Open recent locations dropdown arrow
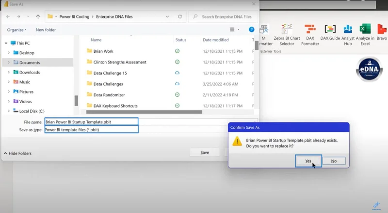The height and width of the screenshot is (213, 388). [28, 16]
